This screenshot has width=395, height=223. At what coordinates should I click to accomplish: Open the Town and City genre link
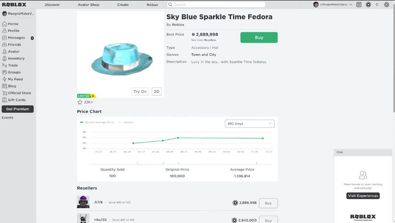click(x=204, y=55)
